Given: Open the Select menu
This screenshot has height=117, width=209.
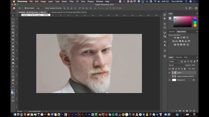Looking at the screenshot, I should pyautogui.click(x=64, y=1).
